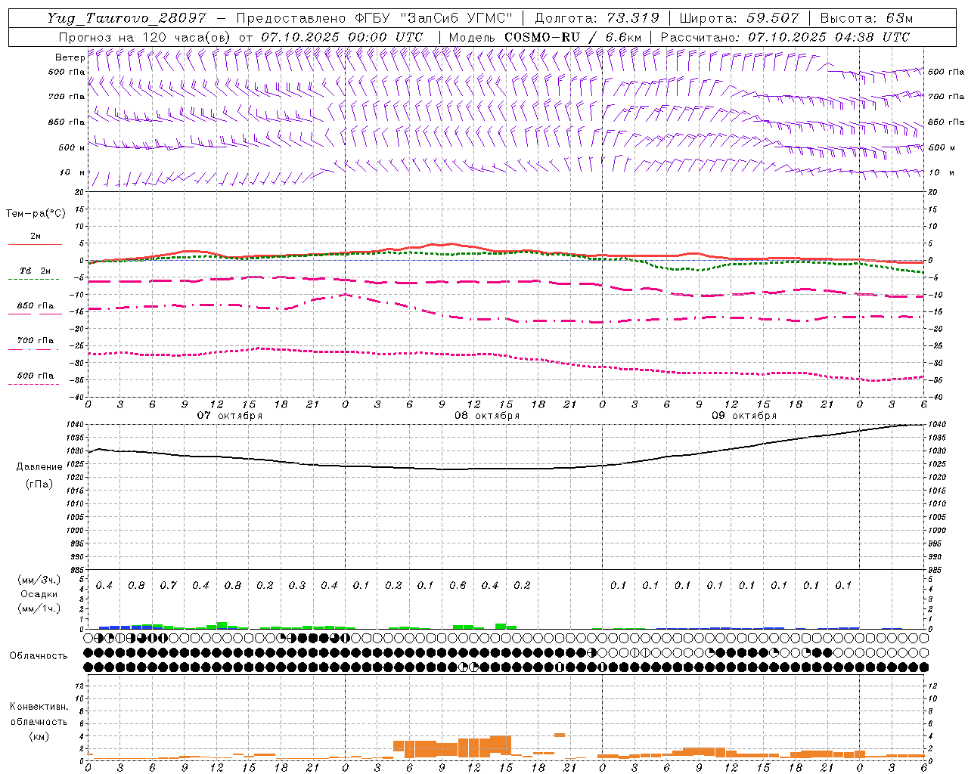Select the latitude text "Широта: 59.507"
Image resolution: width=968 pixels, height=774 pixels.
pos(739,18)
